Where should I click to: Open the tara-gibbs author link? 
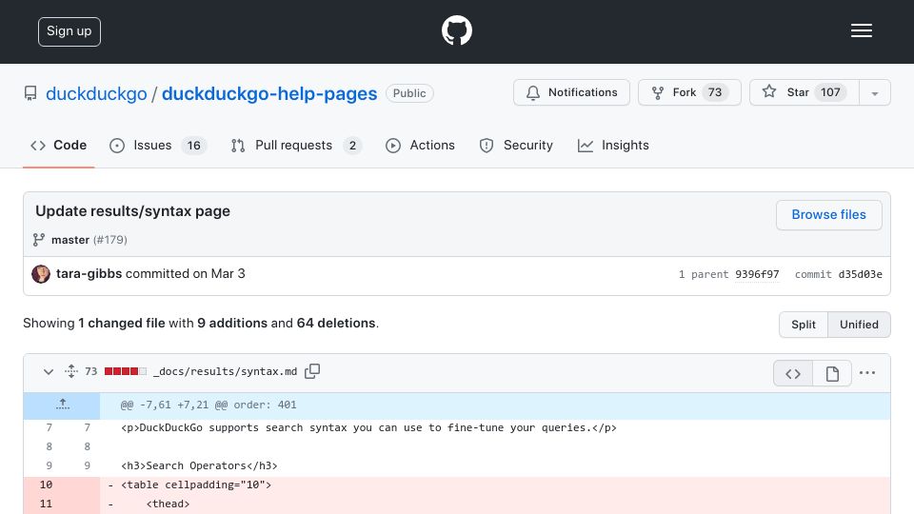[x=89, y=274]
